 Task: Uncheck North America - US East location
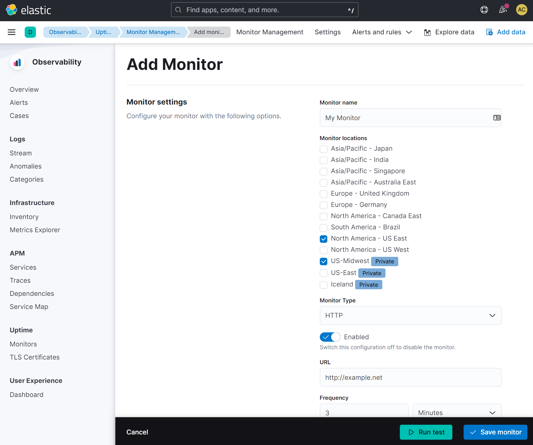point(324,239)
